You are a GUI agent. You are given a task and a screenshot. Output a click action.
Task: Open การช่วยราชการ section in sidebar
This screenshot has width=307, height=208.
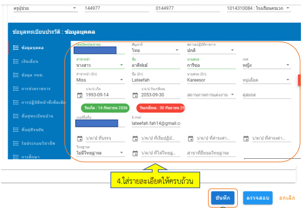click(x=36, y=89)
